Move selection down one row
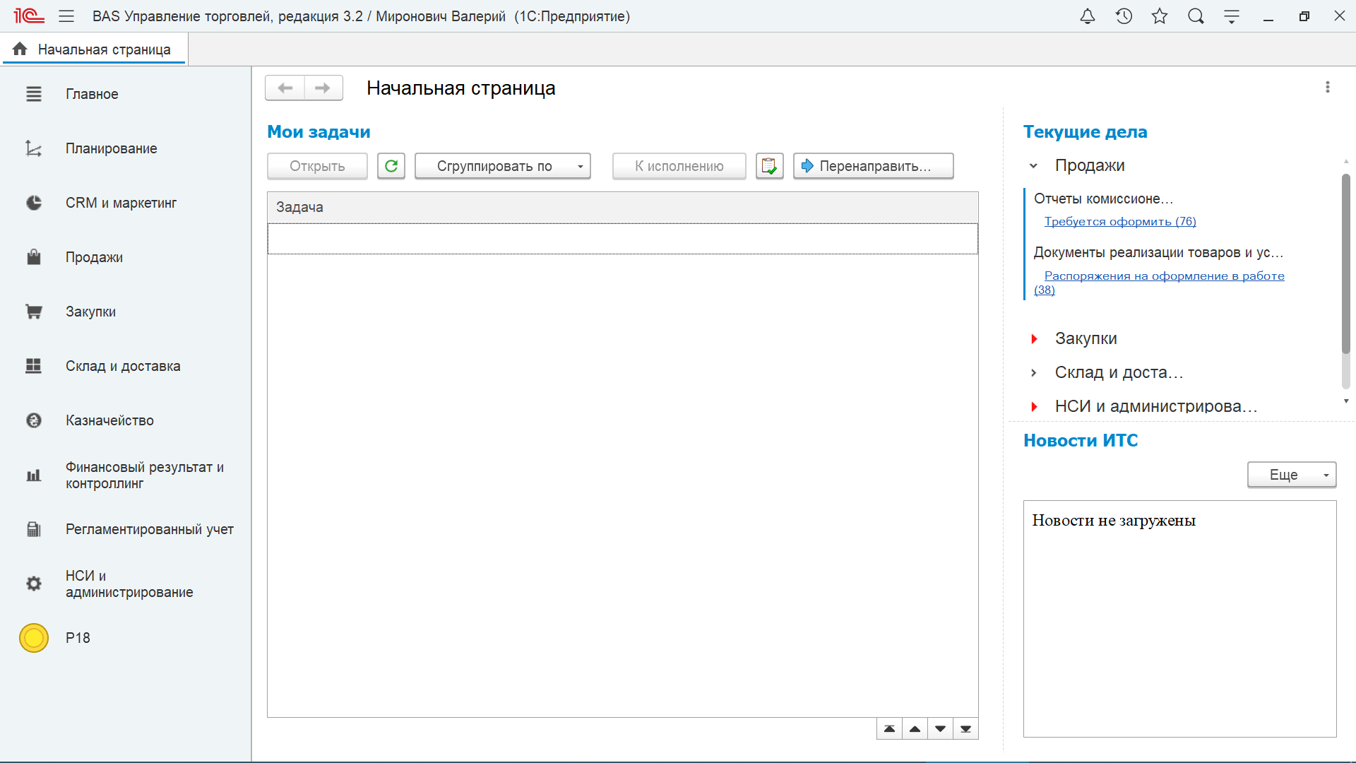The image size is (1356, 763). 941,728
